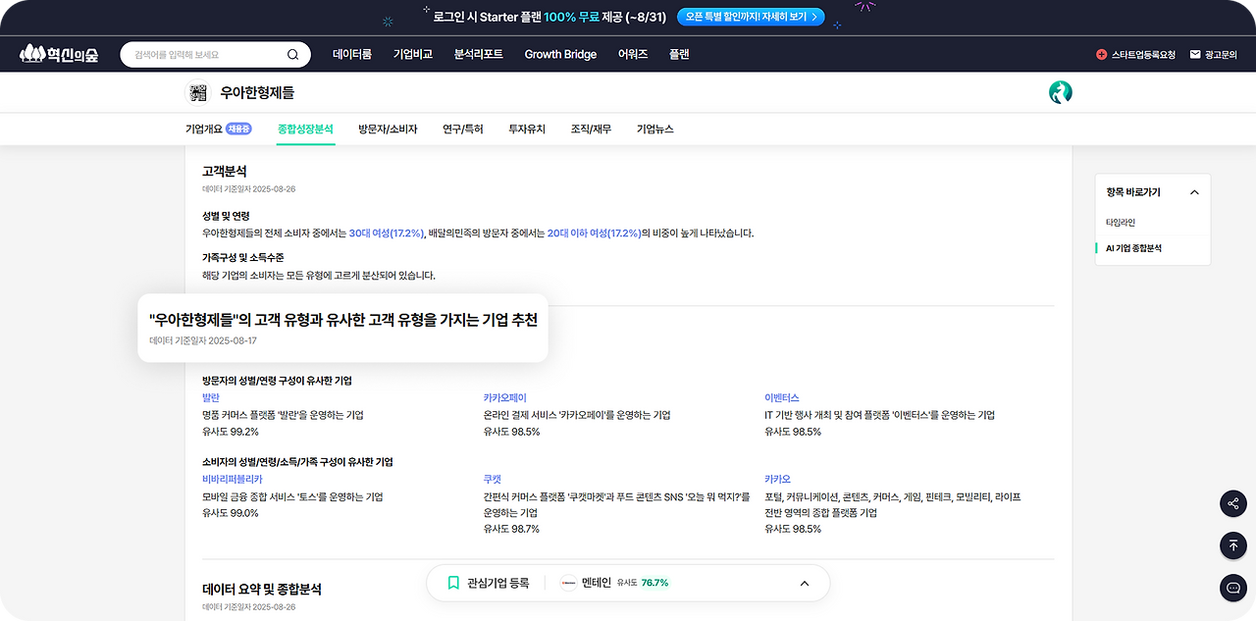1256x621 pixels.
Task: Click the 채용중 badge
Action: click(238, 129)
